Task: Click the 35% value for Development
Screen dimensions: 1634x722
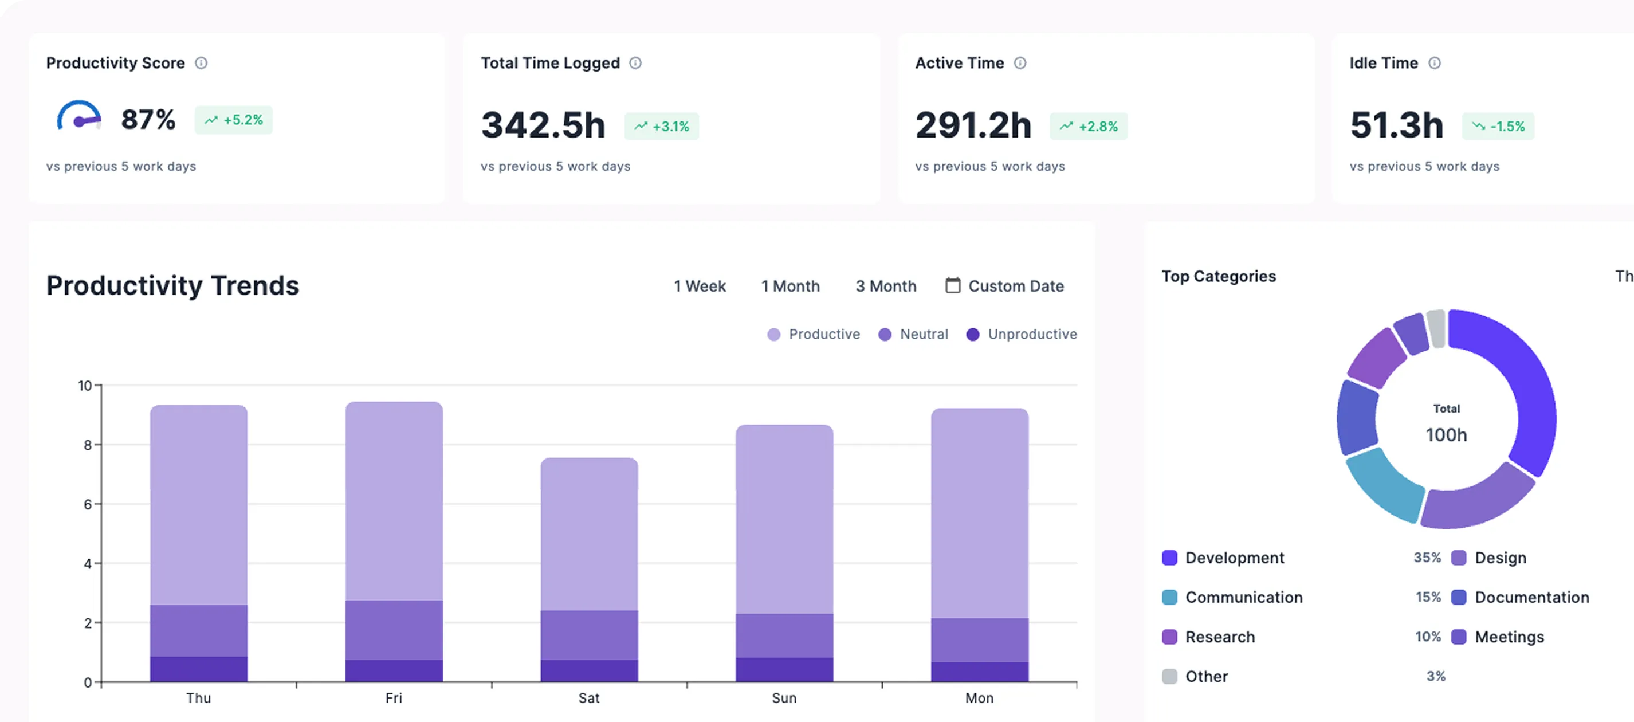Action: tap(1427, 558)
